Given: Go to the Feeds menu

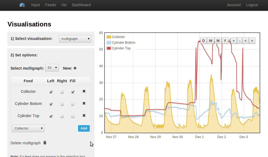Looking at the screenshot, I should coord(51,5).
